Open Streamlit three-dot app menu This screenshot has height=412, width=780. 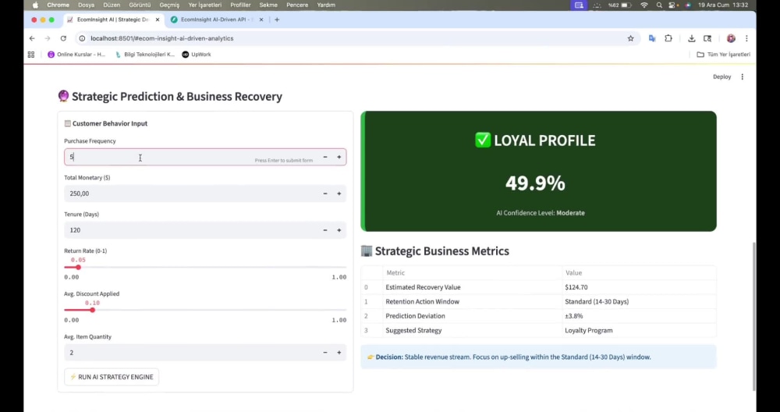coord(743,76)
